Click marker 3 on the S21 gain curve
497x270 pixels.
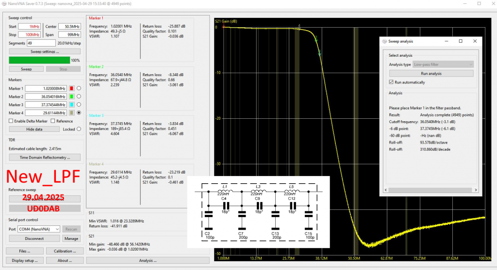(319, 53)
